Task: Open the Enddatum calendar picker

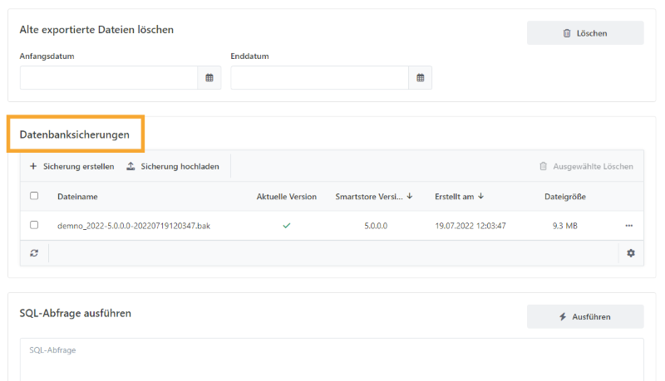Action: (x=420, y=78)
